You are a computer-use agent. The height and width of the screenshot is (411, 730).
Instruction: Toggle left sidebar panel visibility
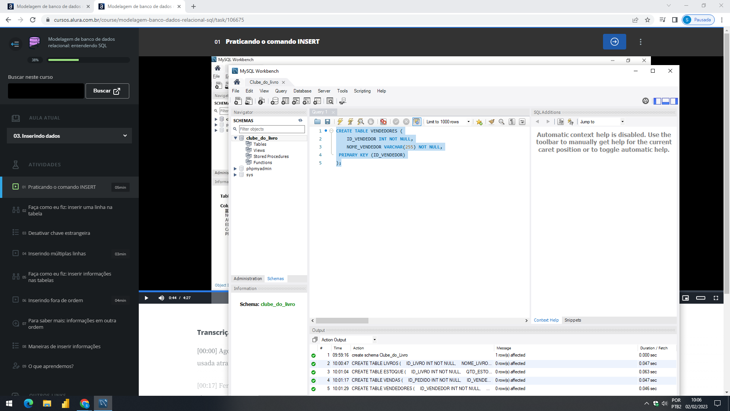point(657,101)
